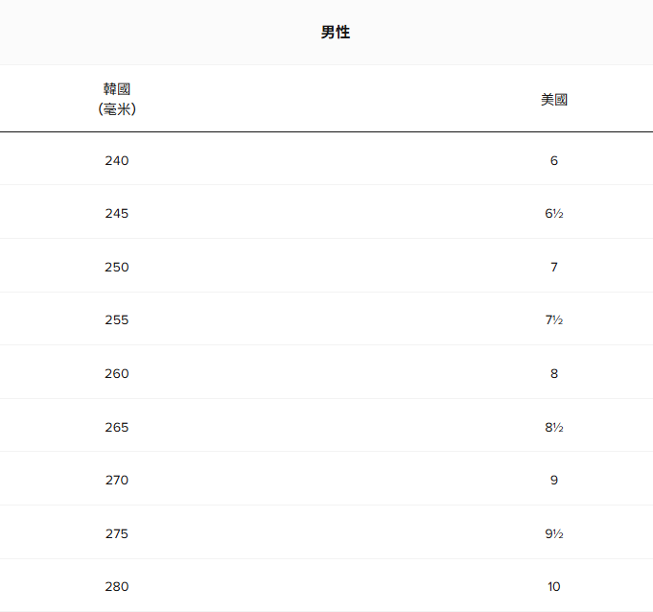The height and width of the screenshot is (612, 653).
Task: Select the 韓國 (毫米) column header
Action: [117, 99]
